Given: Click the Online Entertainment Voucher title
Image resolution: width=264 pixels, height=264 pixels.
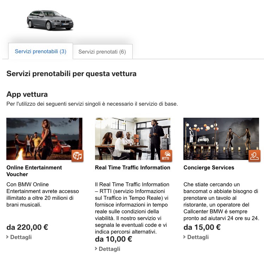Looking at the screenshot, I should pos(34,171).
